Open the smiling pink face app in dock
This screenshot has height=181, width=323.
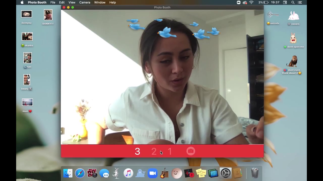point(177,173)
